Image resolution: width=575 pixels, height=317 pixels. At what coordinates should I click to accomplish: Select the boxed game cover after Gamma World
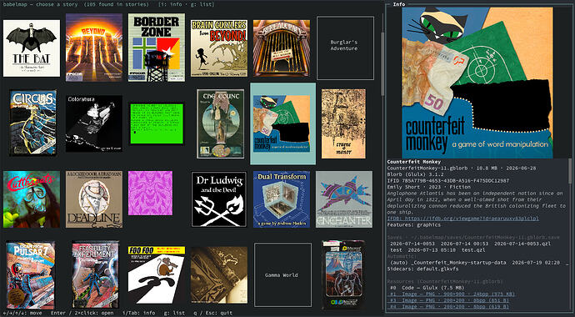click(x=343, y=274)
